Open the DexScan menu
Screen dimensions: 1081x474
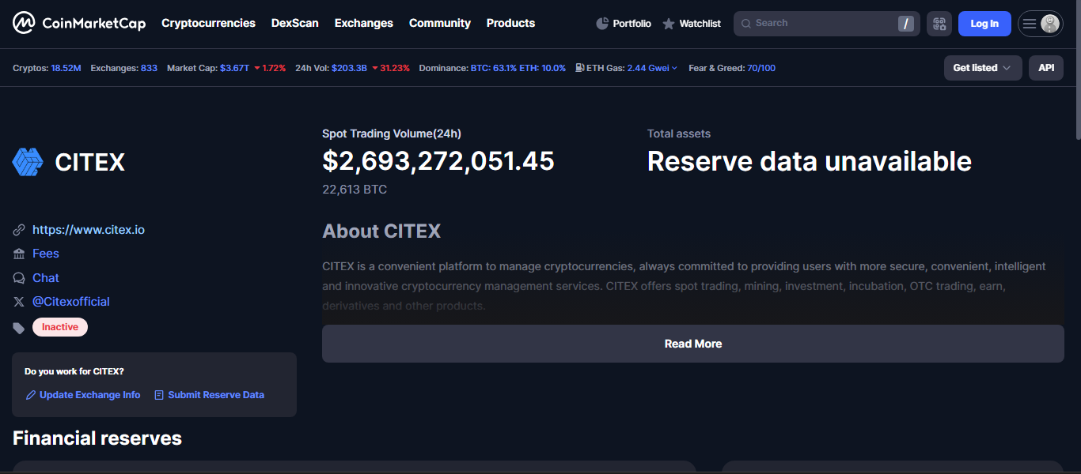point(295,24)
